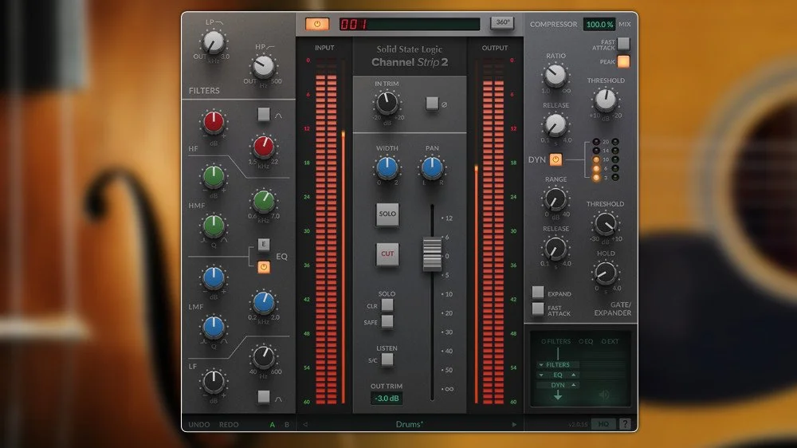Toggle the EQ section power button
This screenshot has width=797, height=448.
(263, 267)
